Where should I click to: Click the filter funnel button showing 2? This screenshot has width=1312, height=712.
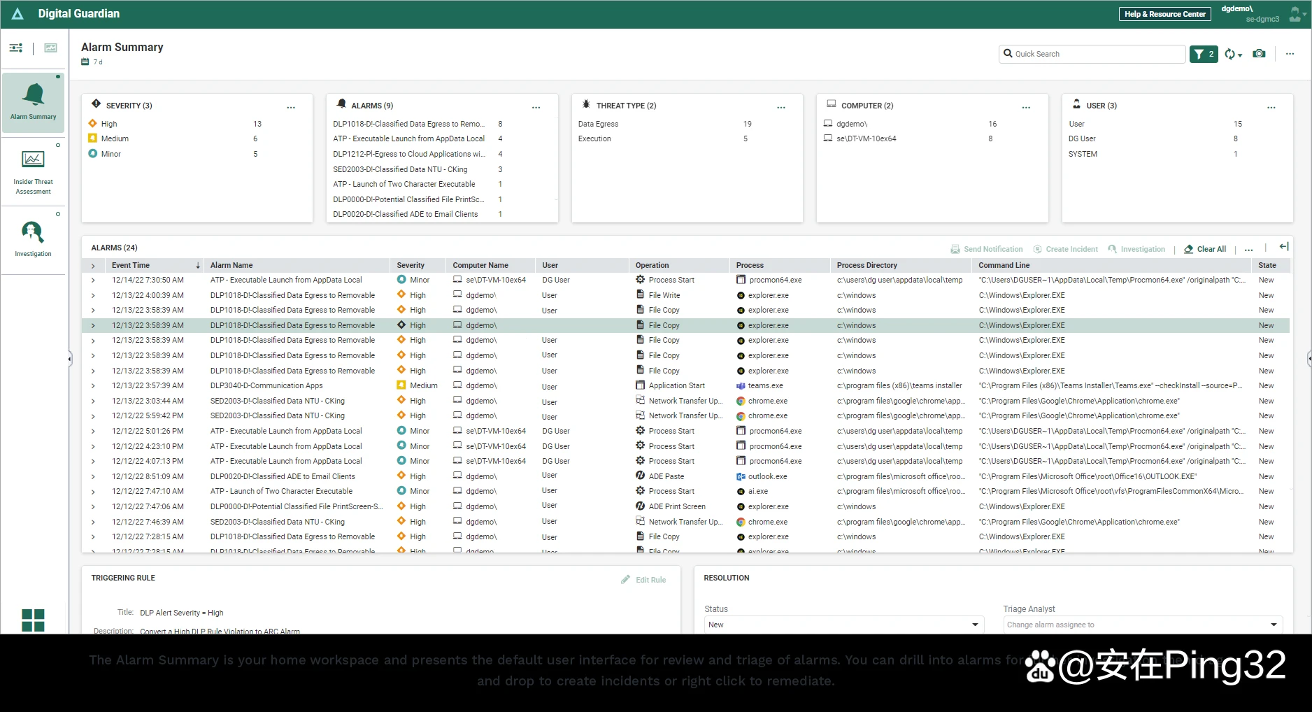pos(1204,54)
